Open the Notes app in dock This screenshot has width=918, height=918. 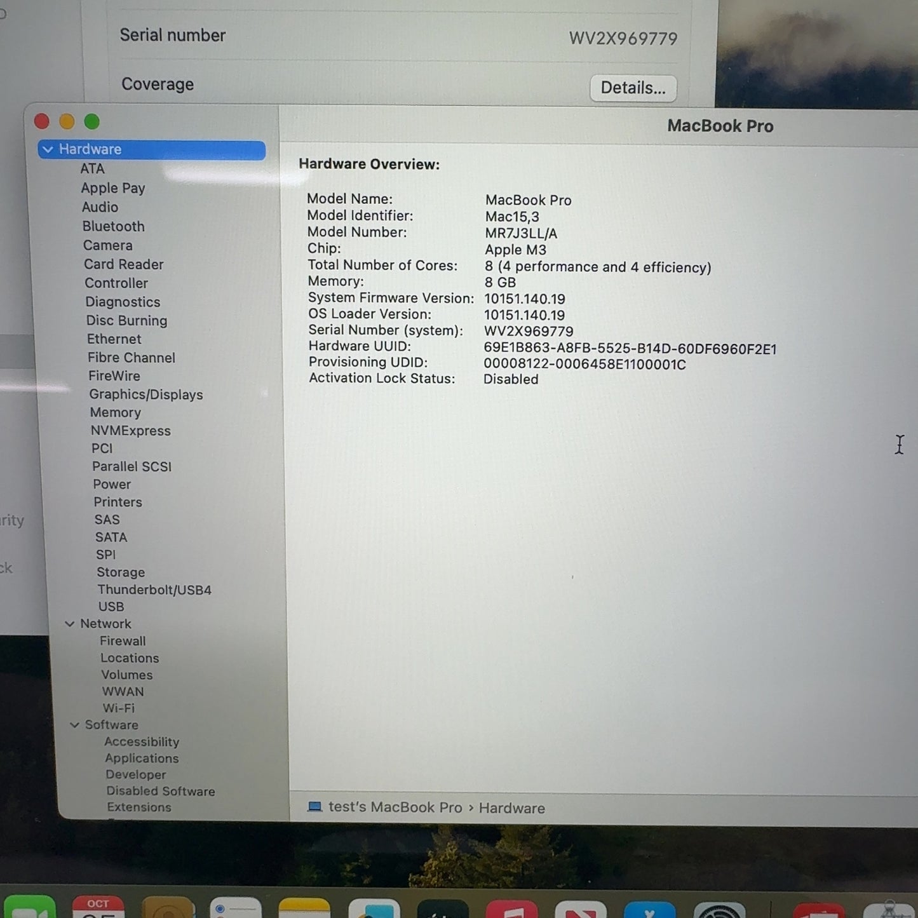[x=304, y=908]
